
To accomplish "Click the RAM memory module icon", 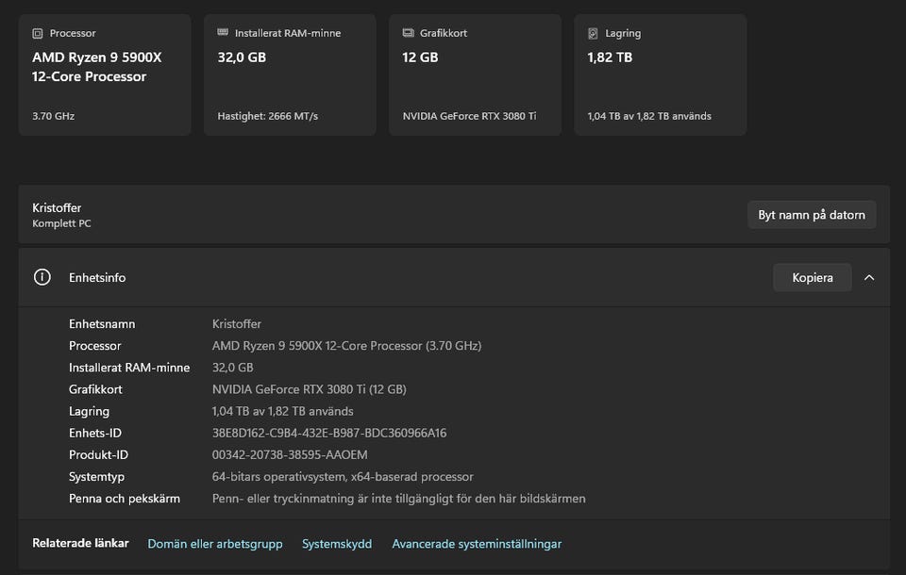I will point(223,32).
